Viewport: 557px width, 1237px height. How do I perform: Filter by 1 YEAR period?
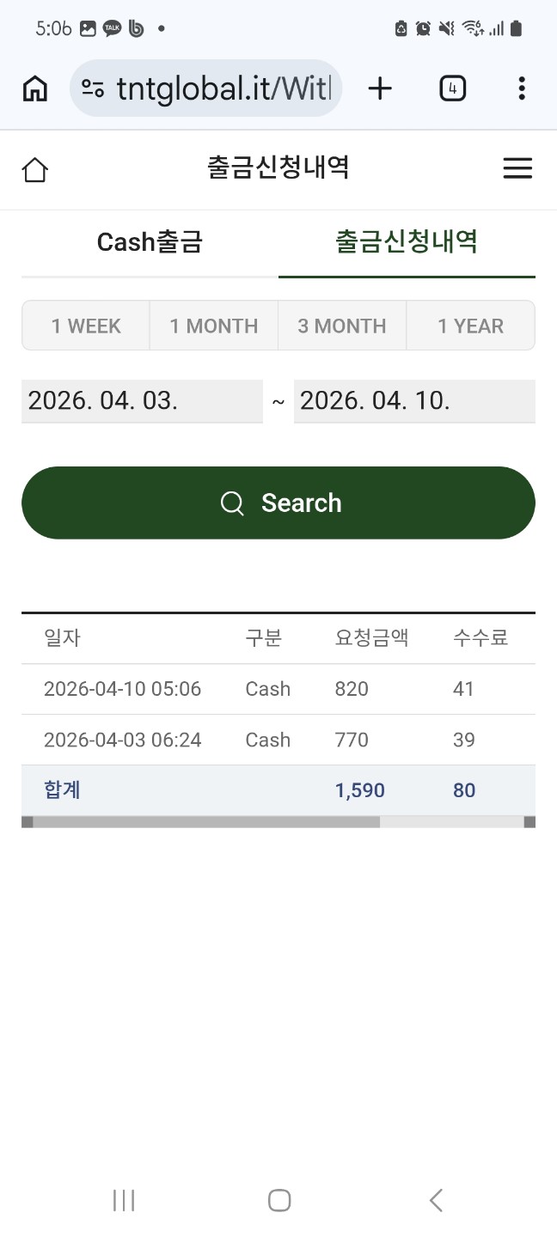click(470, 326)
